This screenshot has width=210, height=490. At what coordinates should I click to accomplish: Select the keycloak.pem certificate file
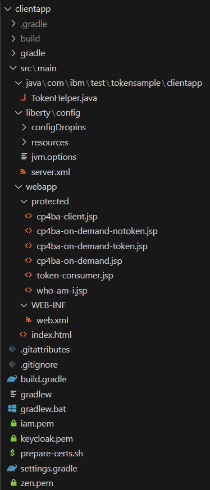tap(47, 438)
